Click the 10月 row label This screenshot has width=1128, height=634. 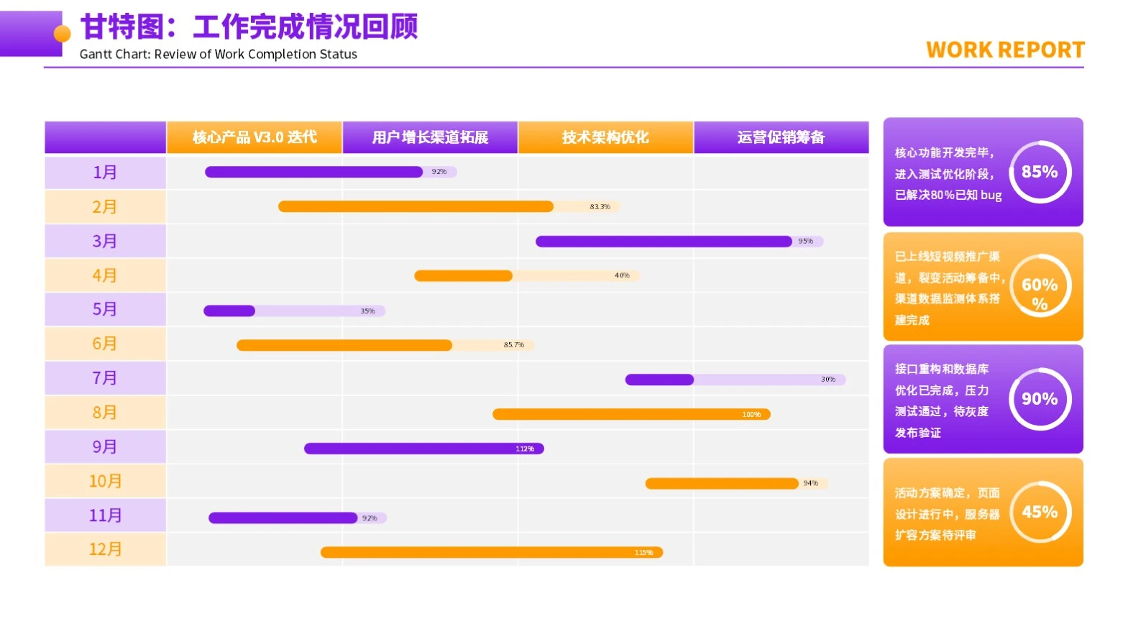[105, 481]
